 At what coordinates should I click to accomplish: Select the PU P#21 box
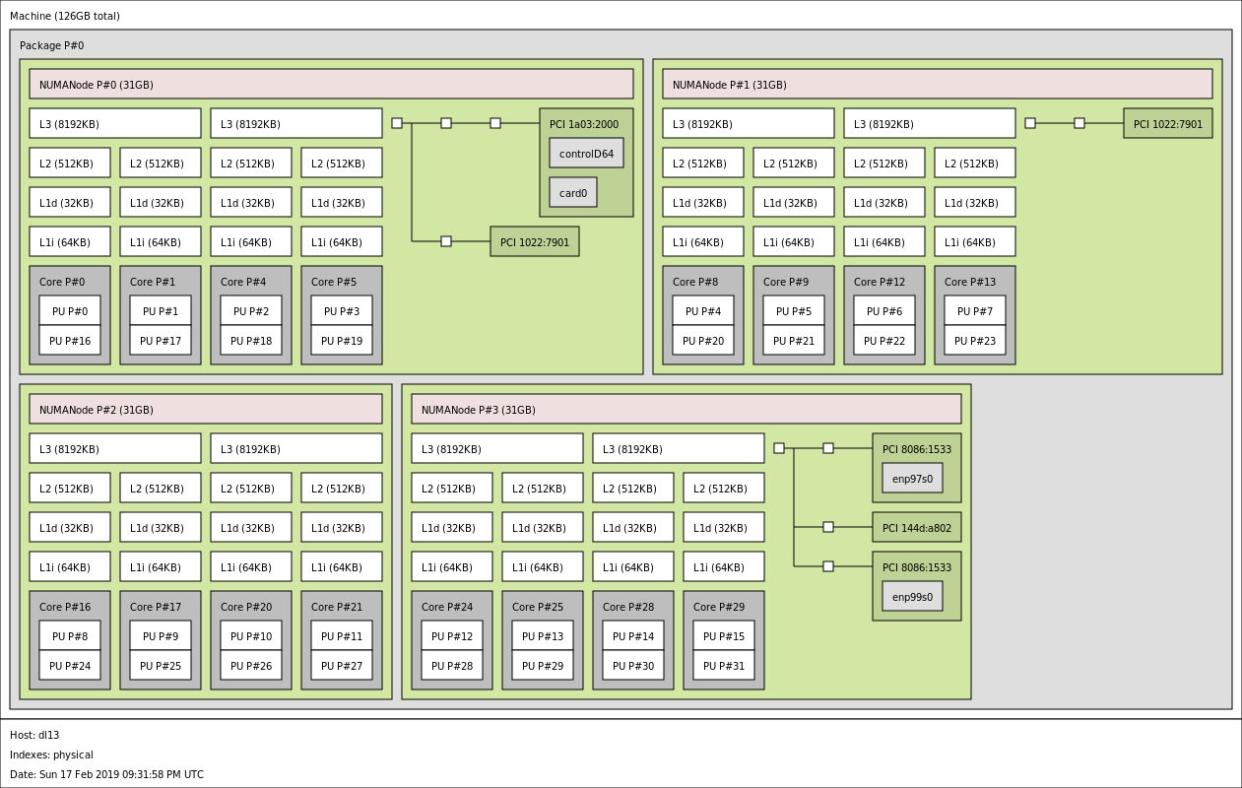point(794,340)
